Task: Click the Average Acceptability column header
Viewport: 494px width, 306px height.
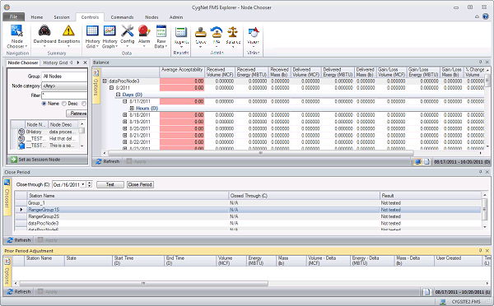Action: tap(182, 72)
